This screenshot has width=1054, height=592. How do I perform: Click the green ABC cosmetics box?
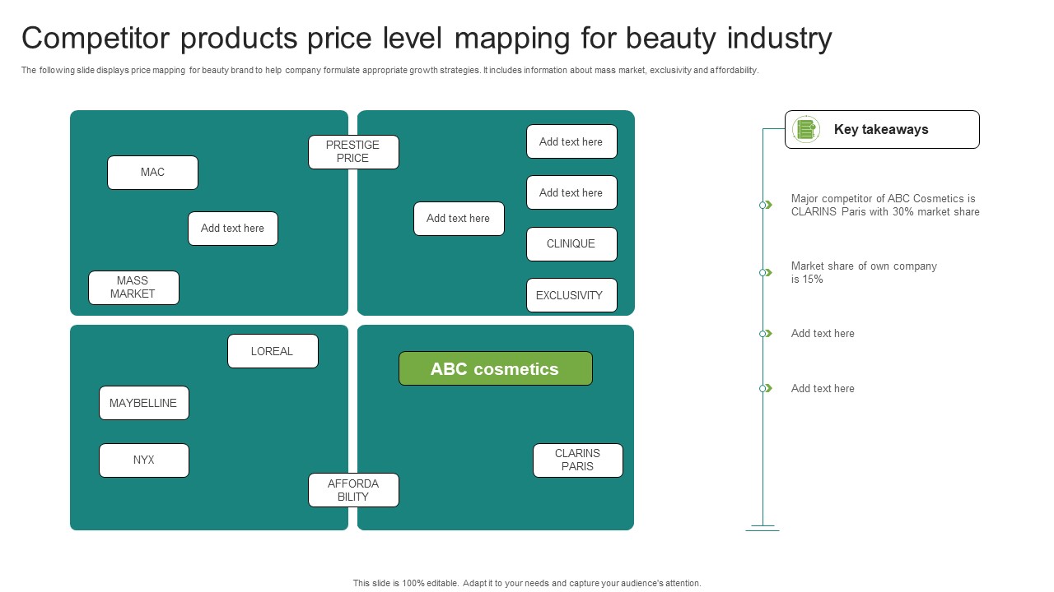tap(495, 368)
